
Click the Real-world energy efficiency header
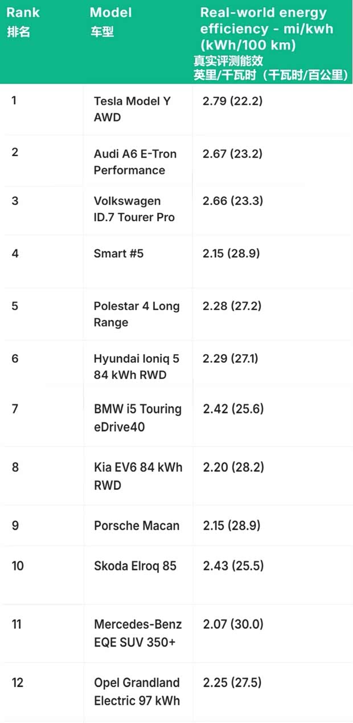click(x=266, y=29)
